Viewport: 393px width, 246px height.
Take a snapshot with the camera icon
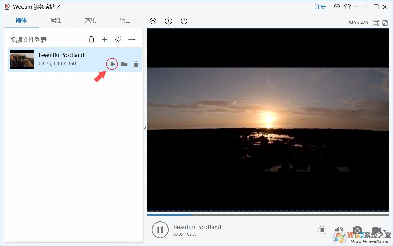(x=357, y=230)
